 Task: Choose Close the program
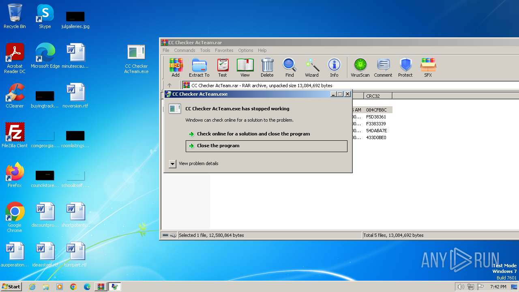(266, 146)
